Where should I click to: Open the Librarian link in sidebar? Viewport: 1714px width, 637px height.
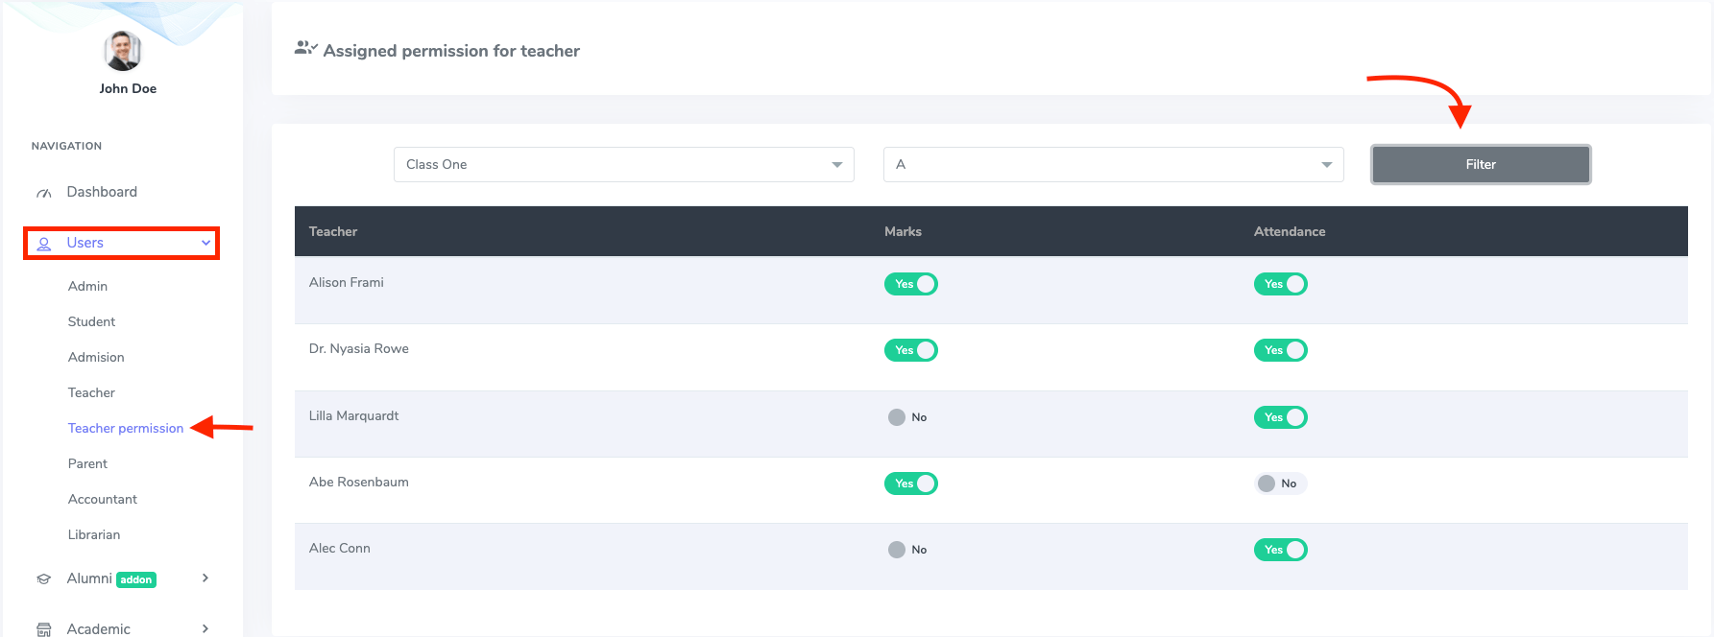[x=94, y=534]
